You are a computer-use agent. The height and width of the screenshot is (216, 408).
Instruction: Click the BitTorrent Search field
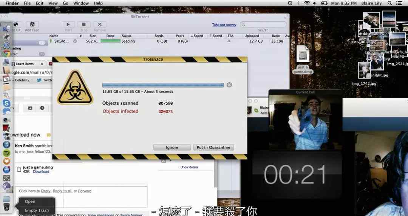(263, 25)
